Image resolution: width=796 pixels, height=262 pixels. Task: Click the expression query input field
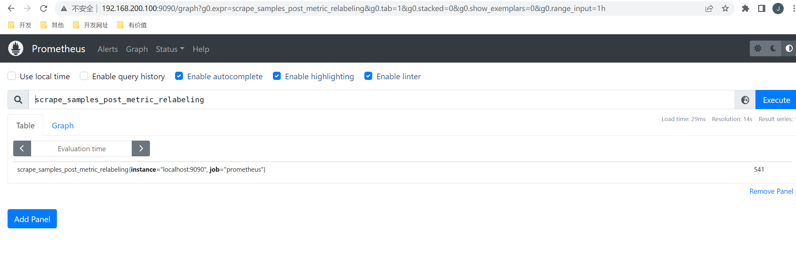(382, 100)
